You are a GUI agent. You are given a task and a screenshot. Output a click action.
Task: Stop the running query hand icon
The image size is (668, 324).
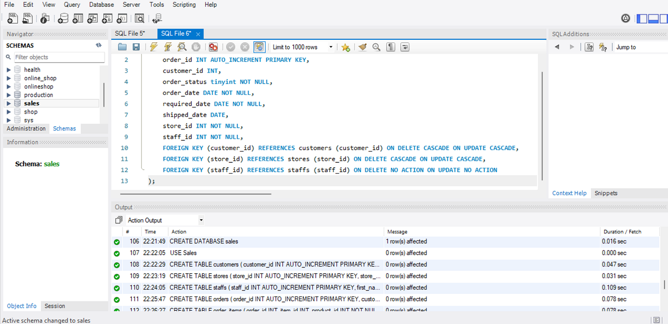point(196,47)
